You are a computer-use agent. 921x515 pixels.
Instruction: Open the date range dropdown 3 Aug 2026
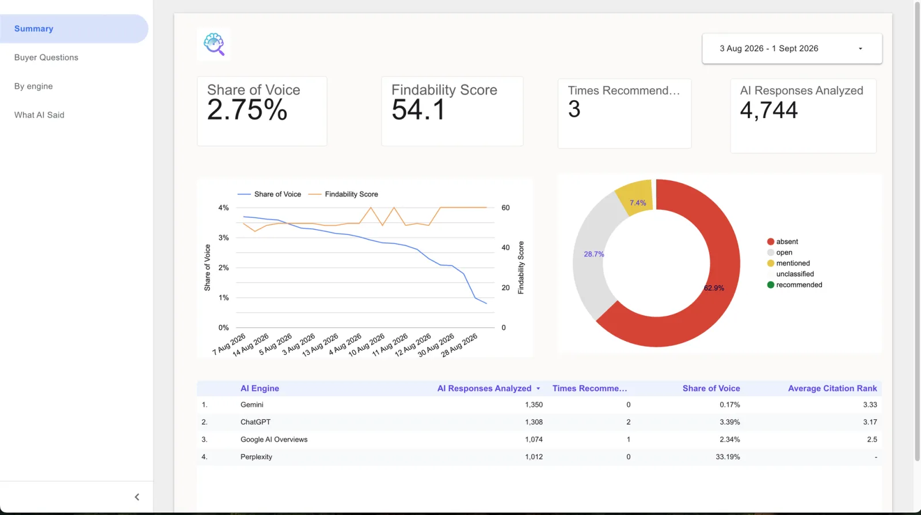pyautogui.click(x=792, y=48)
